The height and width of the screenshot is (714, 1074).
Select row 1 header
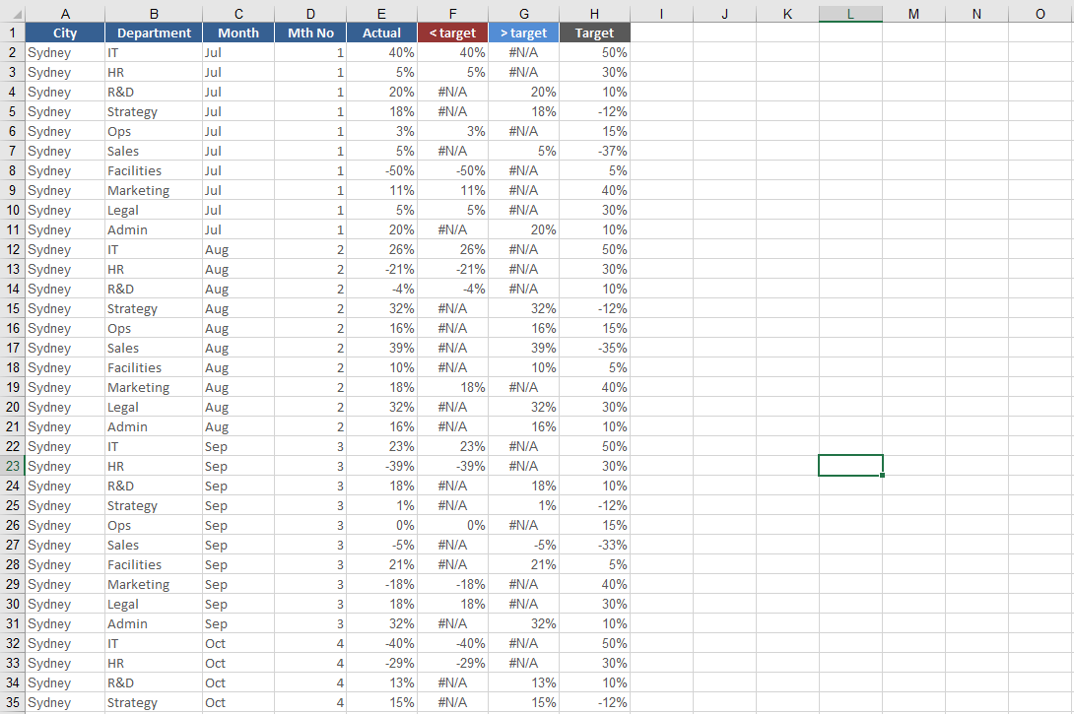click(x=13, y=32)
